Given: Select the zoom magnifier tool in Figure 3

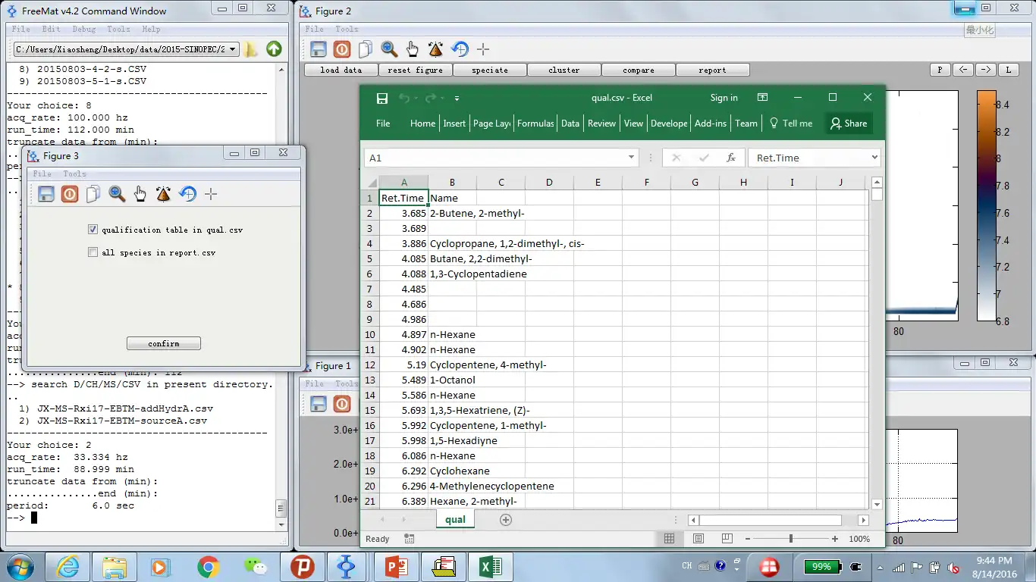Looking at the screenshot, I should click(x=117, y=194).
